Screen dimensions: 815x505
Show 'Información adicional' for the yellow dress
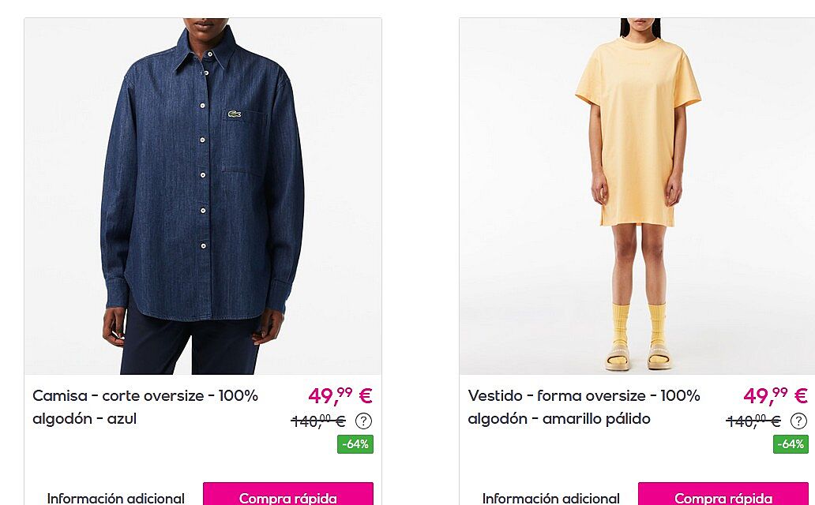click(x=551, y=498)
